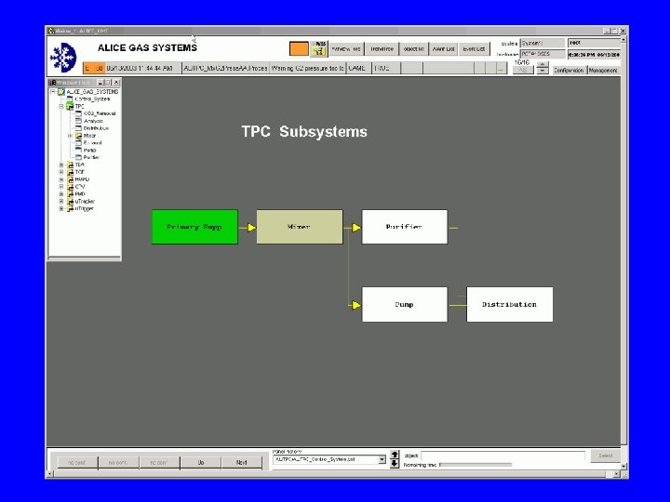The image size is (670, 502).
Task: Select Pump panel icon in tree
Action: [78, 151]
